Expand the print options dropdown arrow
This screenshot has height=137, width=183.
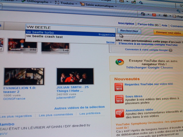coord(170,16)
